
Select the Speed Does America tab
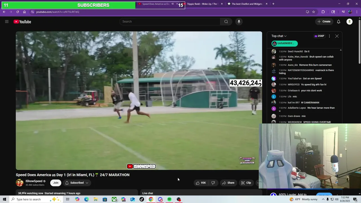[156, 4]
